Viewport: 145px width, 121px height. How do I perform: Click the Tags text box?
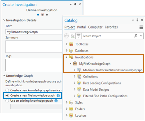click(34, 65)
